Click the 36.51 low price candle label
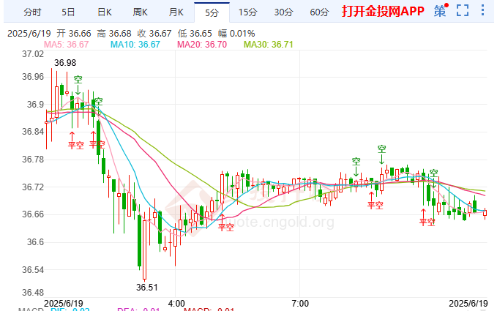The width and height of the screenshot is (497, 311). [146, 288]
